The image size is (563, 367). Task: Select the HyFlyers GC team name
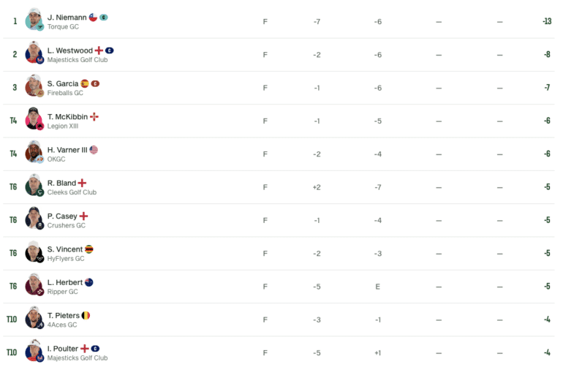pos(66,259)
